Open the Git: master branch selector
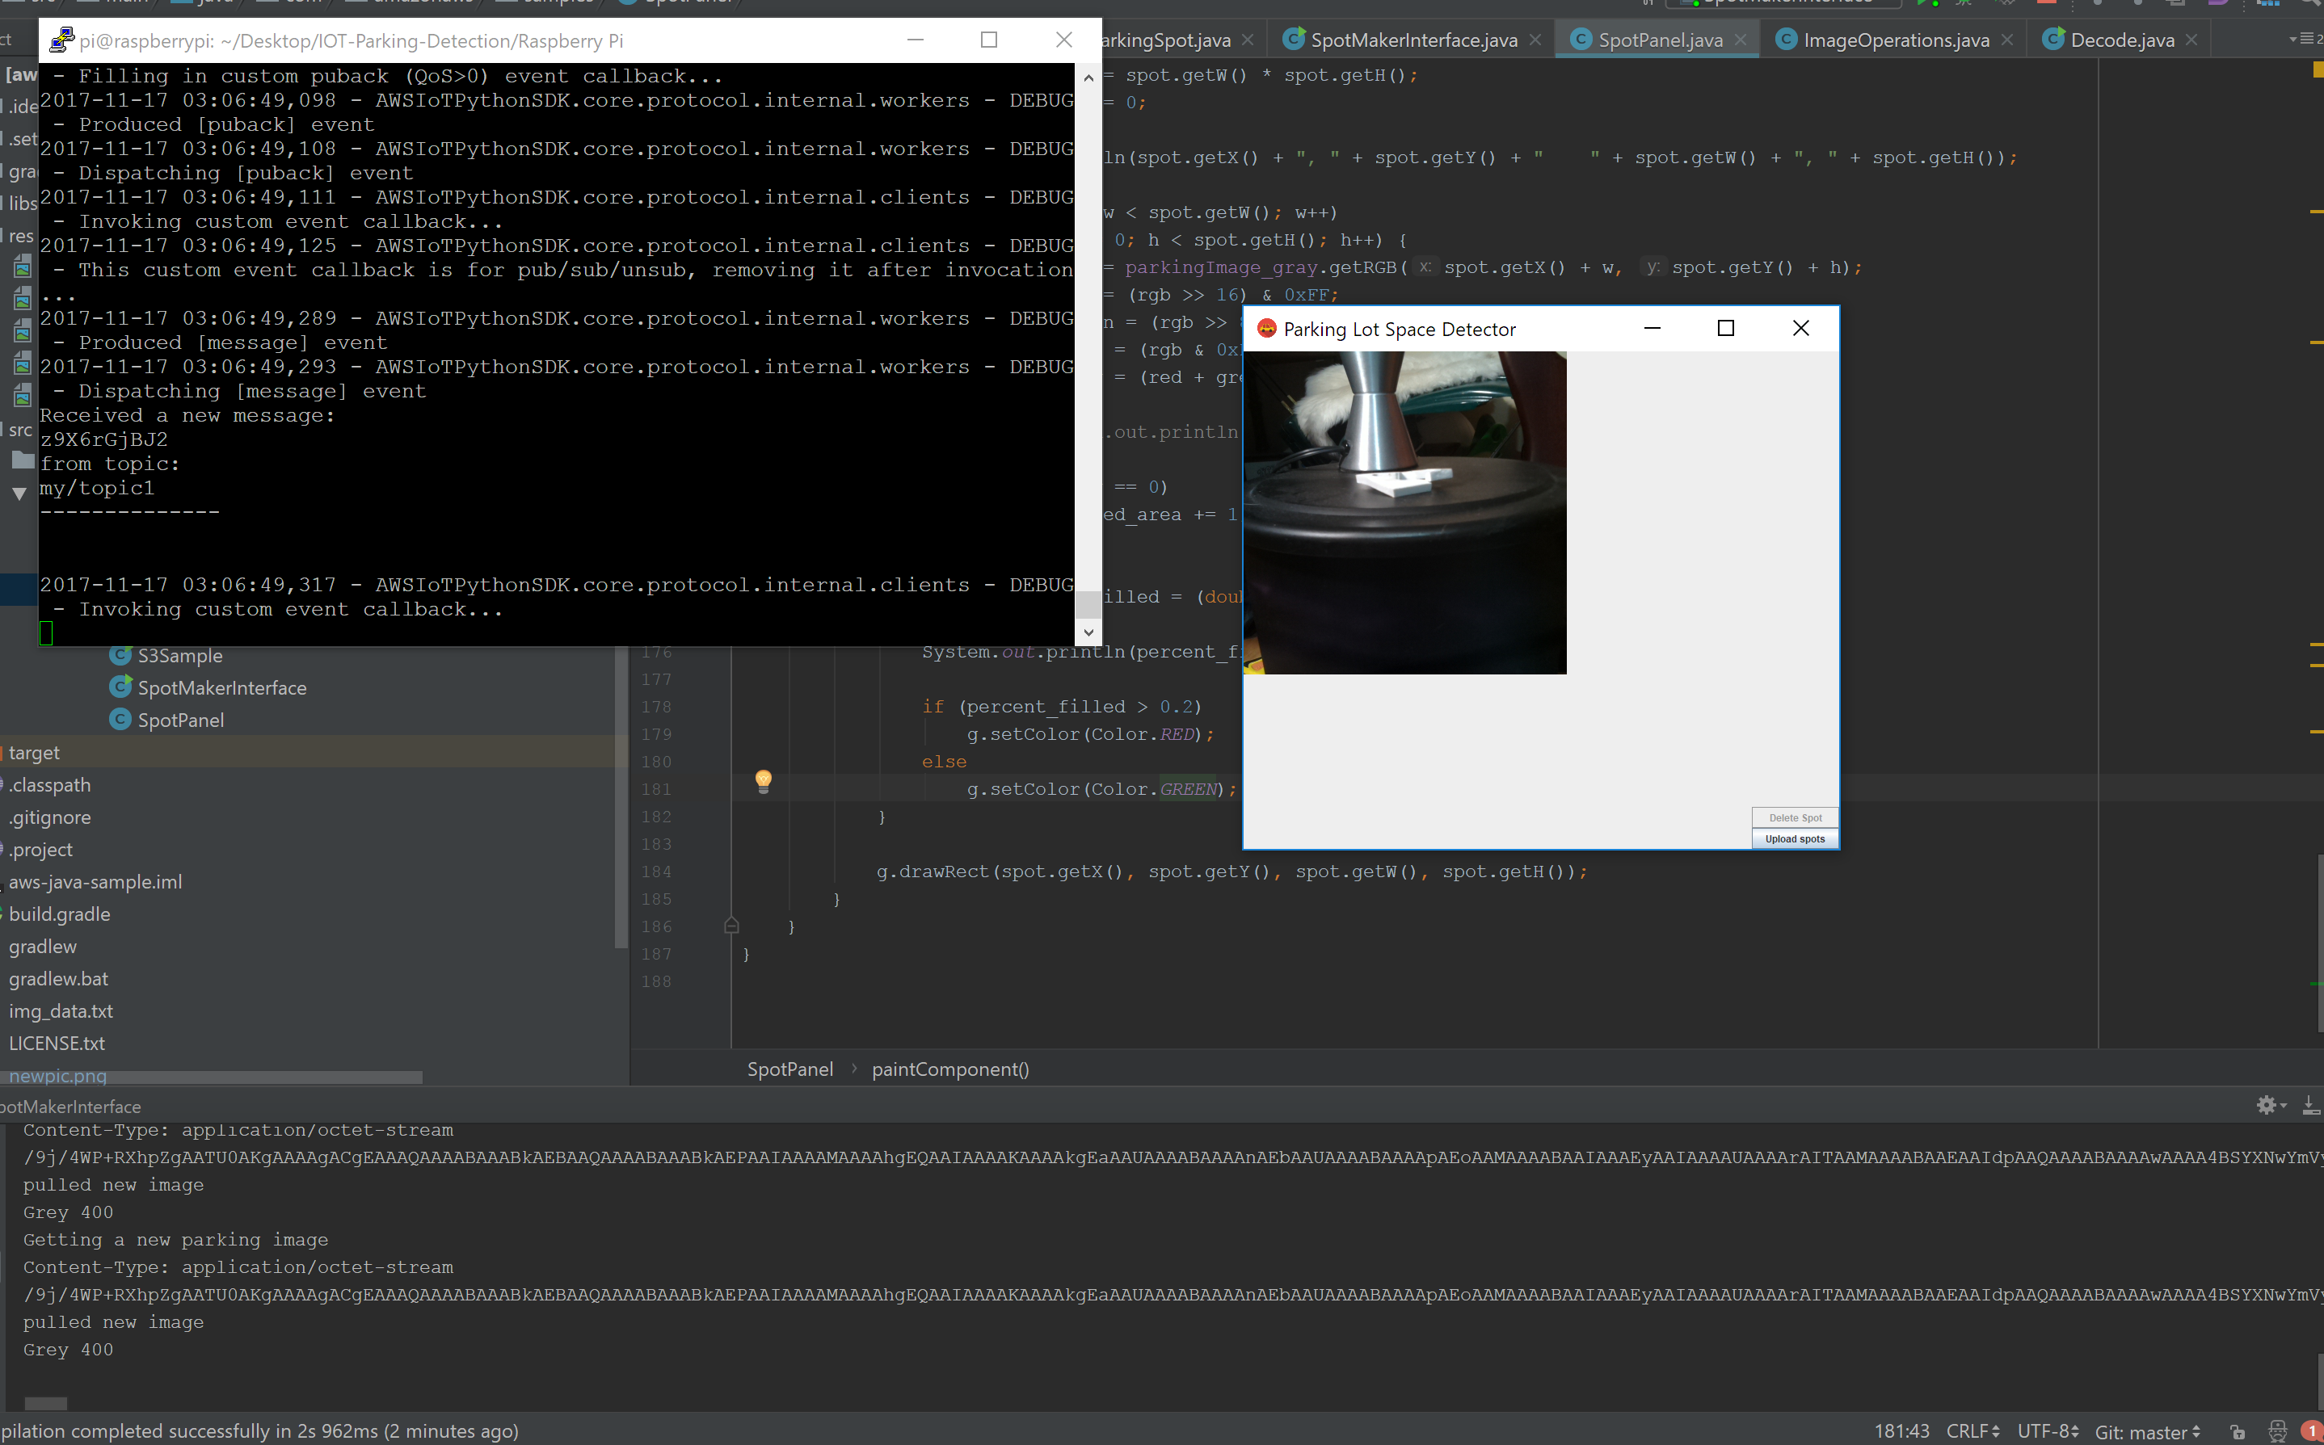2324x1445 pixels. point(2146,1431)
